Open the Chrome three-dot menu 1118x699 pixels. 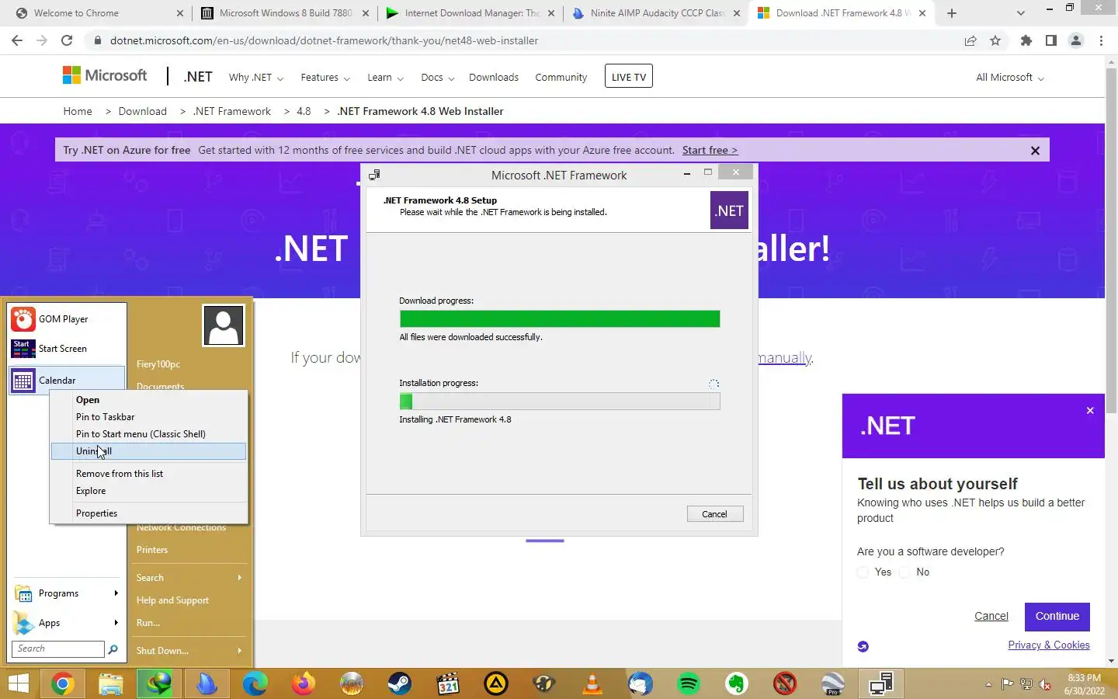click(1101, 40)
